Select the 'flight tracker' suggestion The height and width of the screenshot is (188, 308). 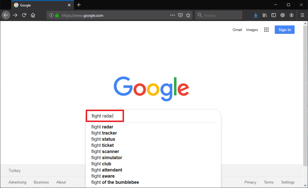point(104,133)
